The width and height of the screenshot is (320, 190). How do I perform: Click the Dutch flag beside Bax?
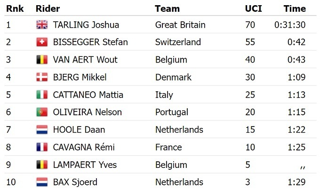coord(42,182)
